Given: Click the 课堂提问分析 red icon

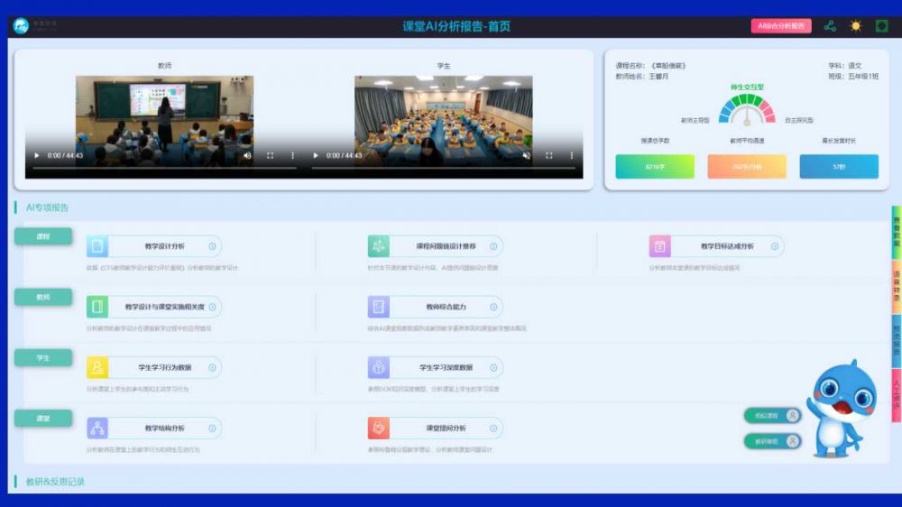Looking at the screenshot, I should [379, 428].
